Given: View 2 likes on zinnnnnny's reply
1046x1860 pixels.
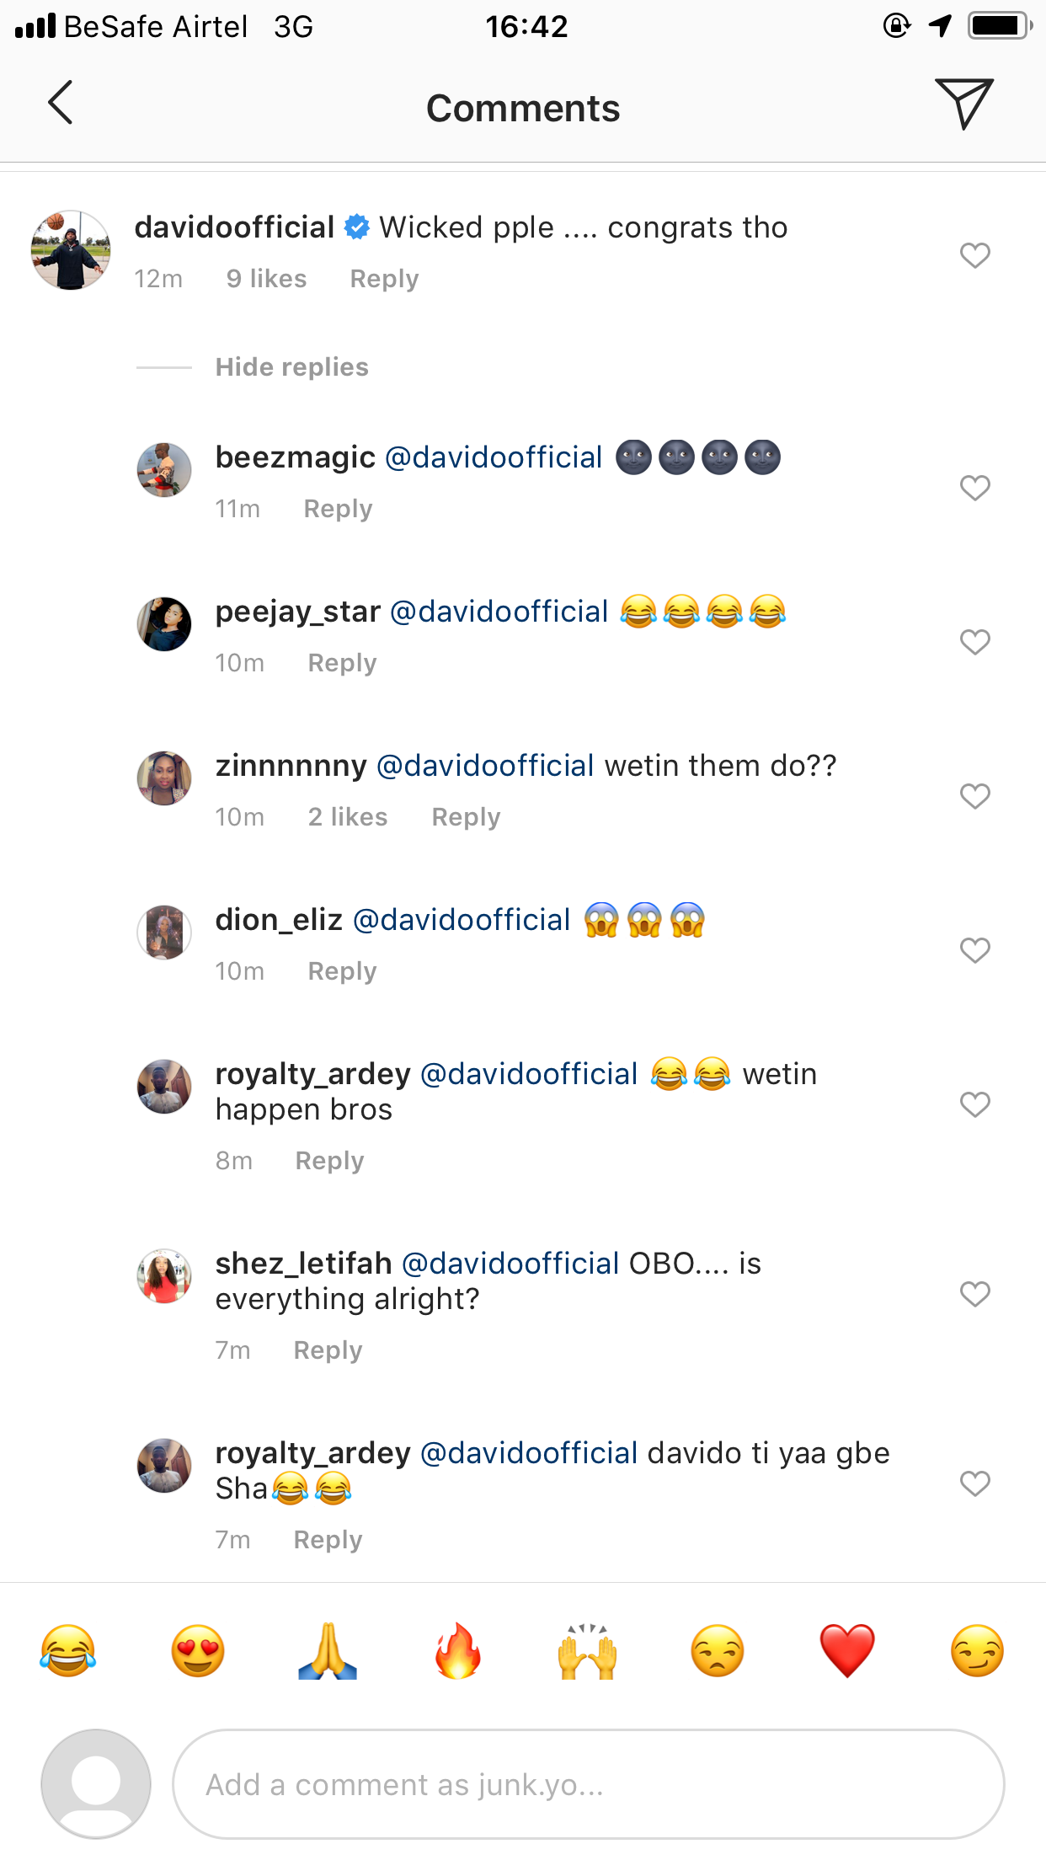Looking at the screenshot, I should [348, 817].
